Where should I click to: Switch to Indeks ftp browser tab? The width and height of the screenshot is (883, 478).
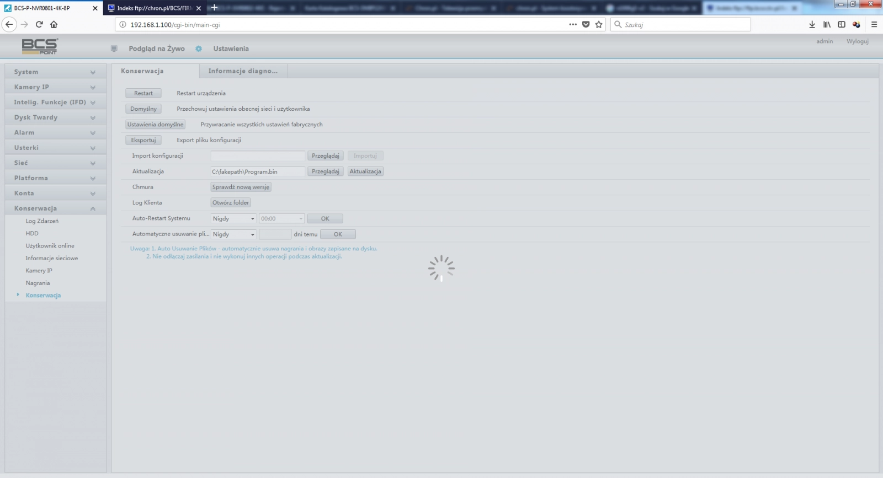click(x=155, y=8)
